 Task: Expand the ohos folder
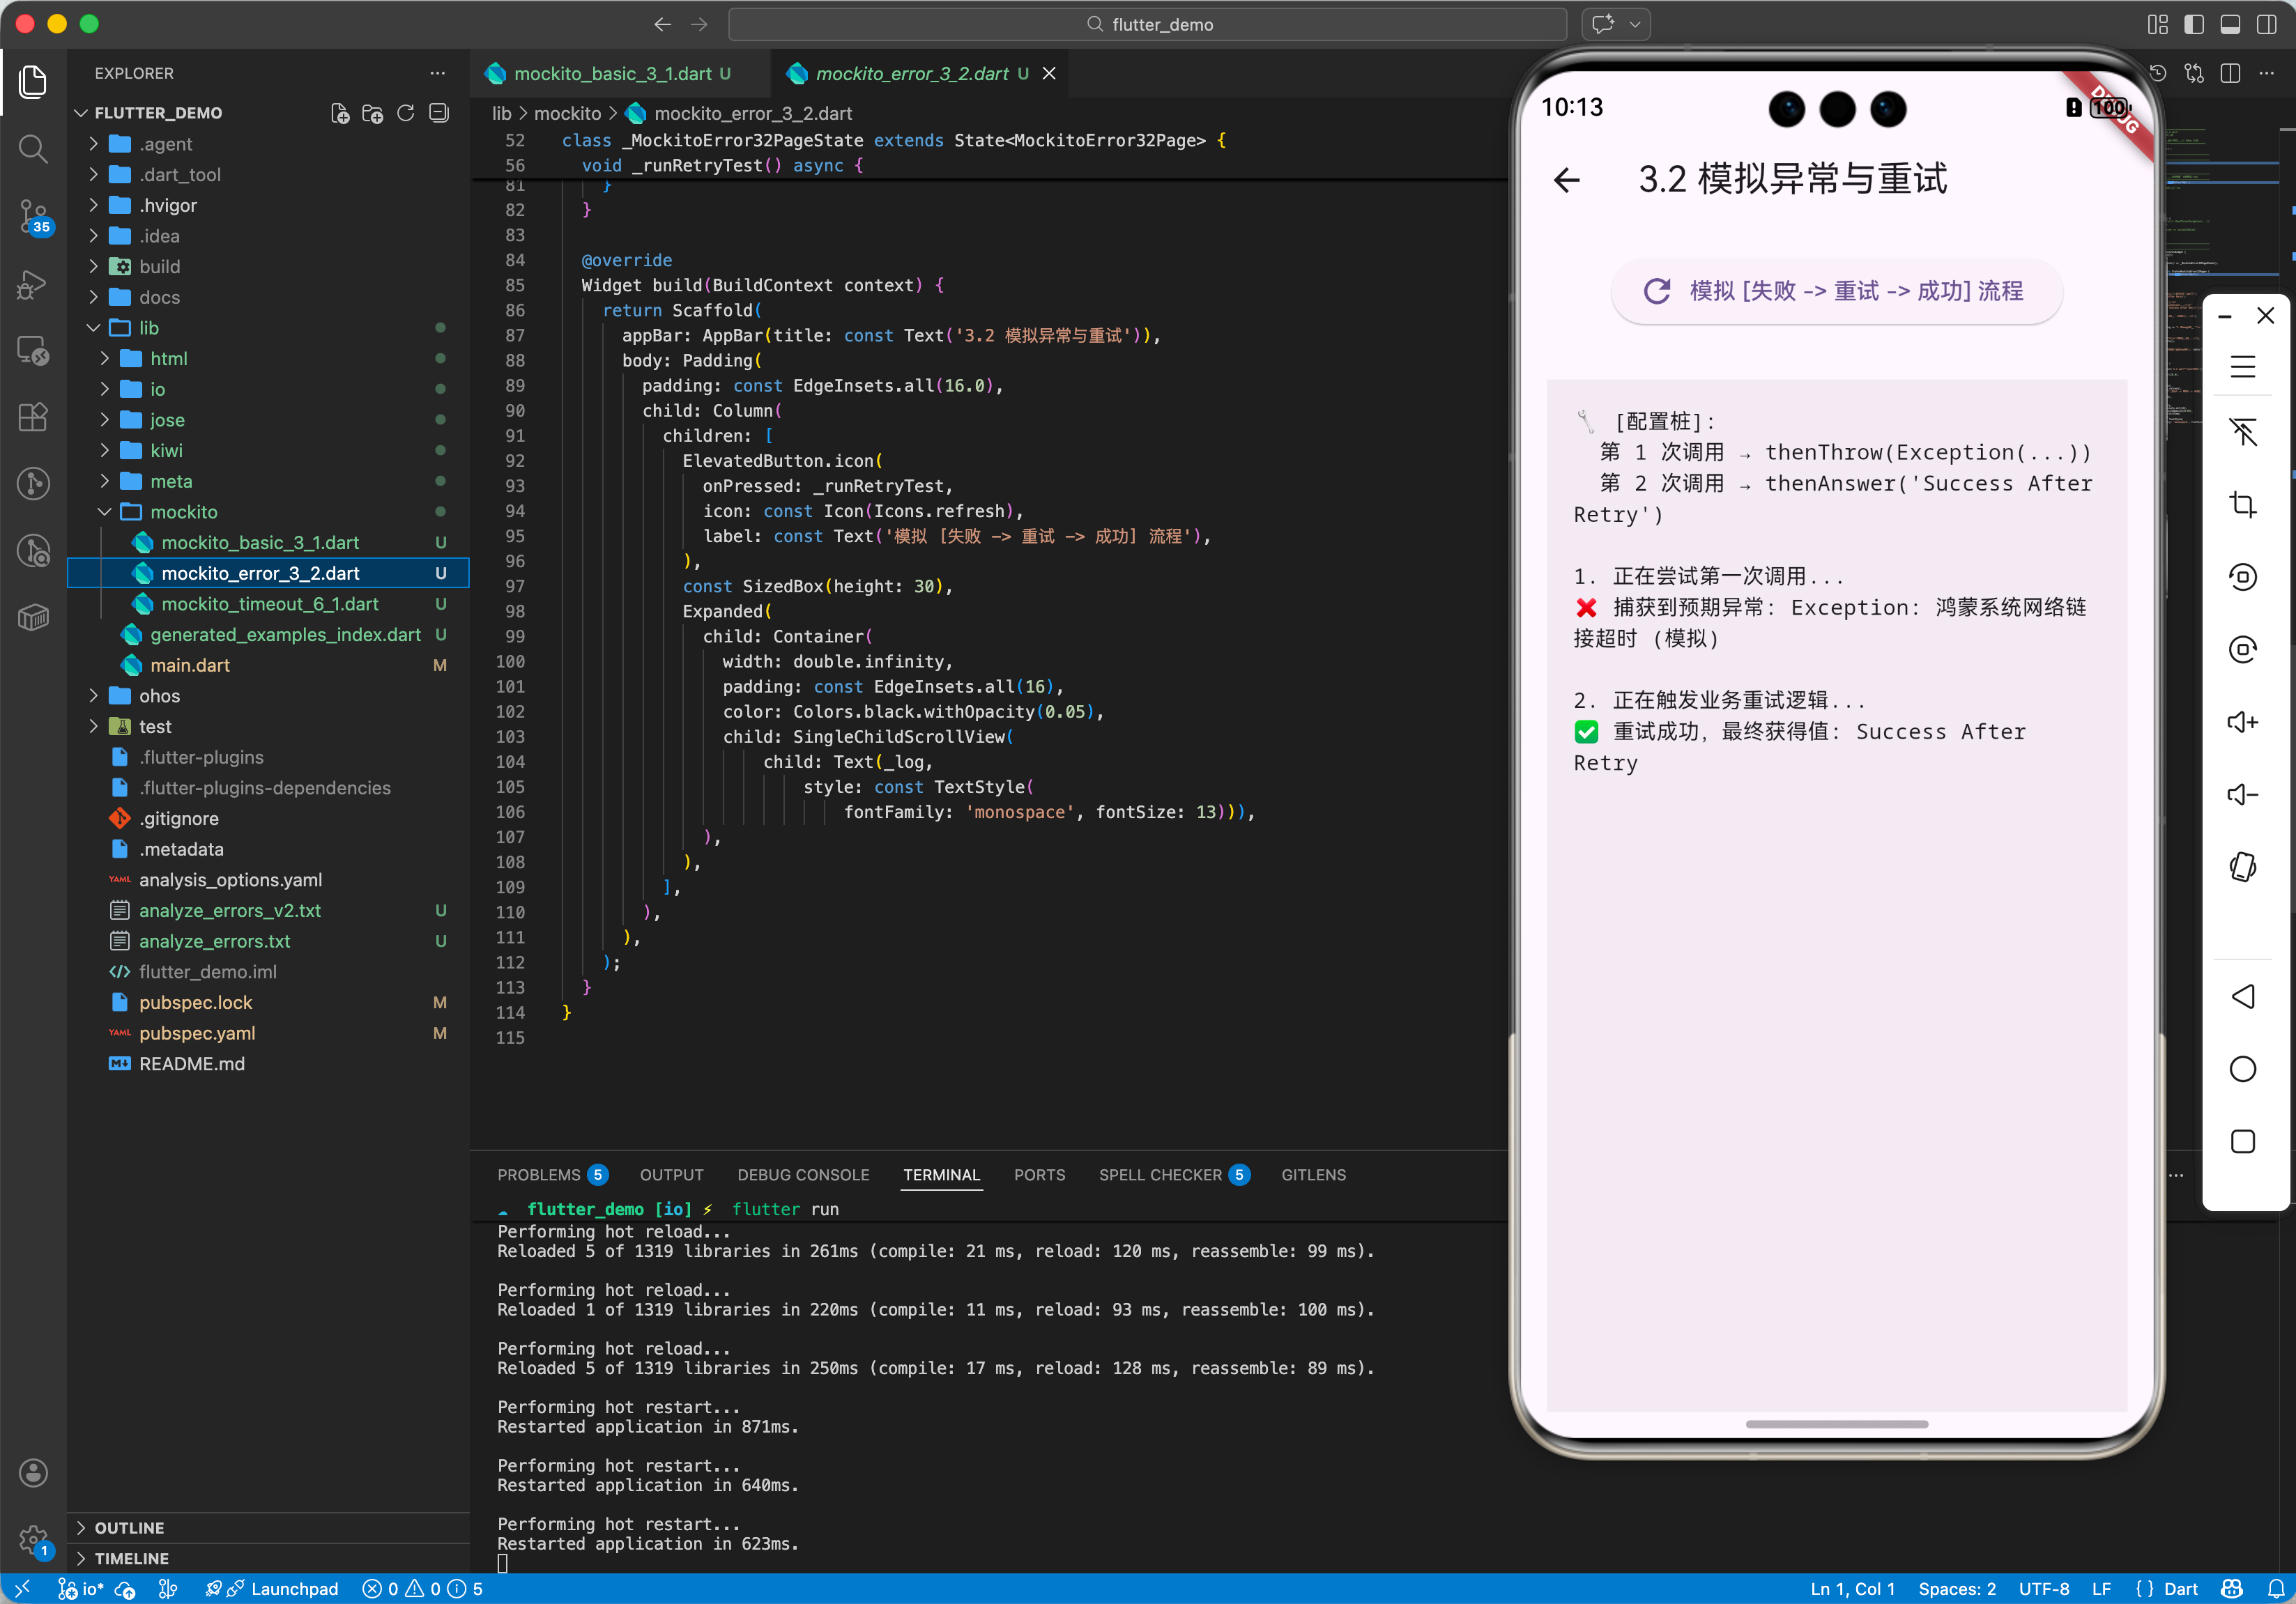coord(159,695)
